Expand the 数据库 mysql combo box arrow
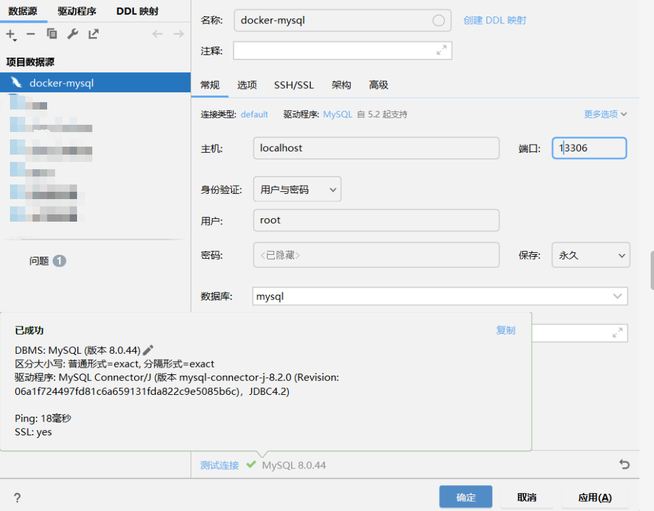 tap(617, 297)
